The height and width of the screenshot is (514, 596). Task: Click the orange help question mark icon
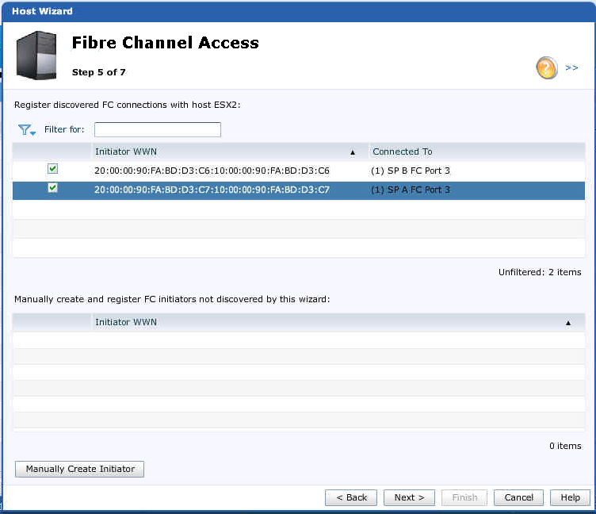point(547,67)
